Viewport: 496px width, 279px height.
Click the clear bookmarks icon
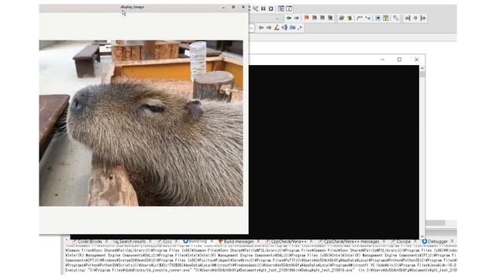330,18
